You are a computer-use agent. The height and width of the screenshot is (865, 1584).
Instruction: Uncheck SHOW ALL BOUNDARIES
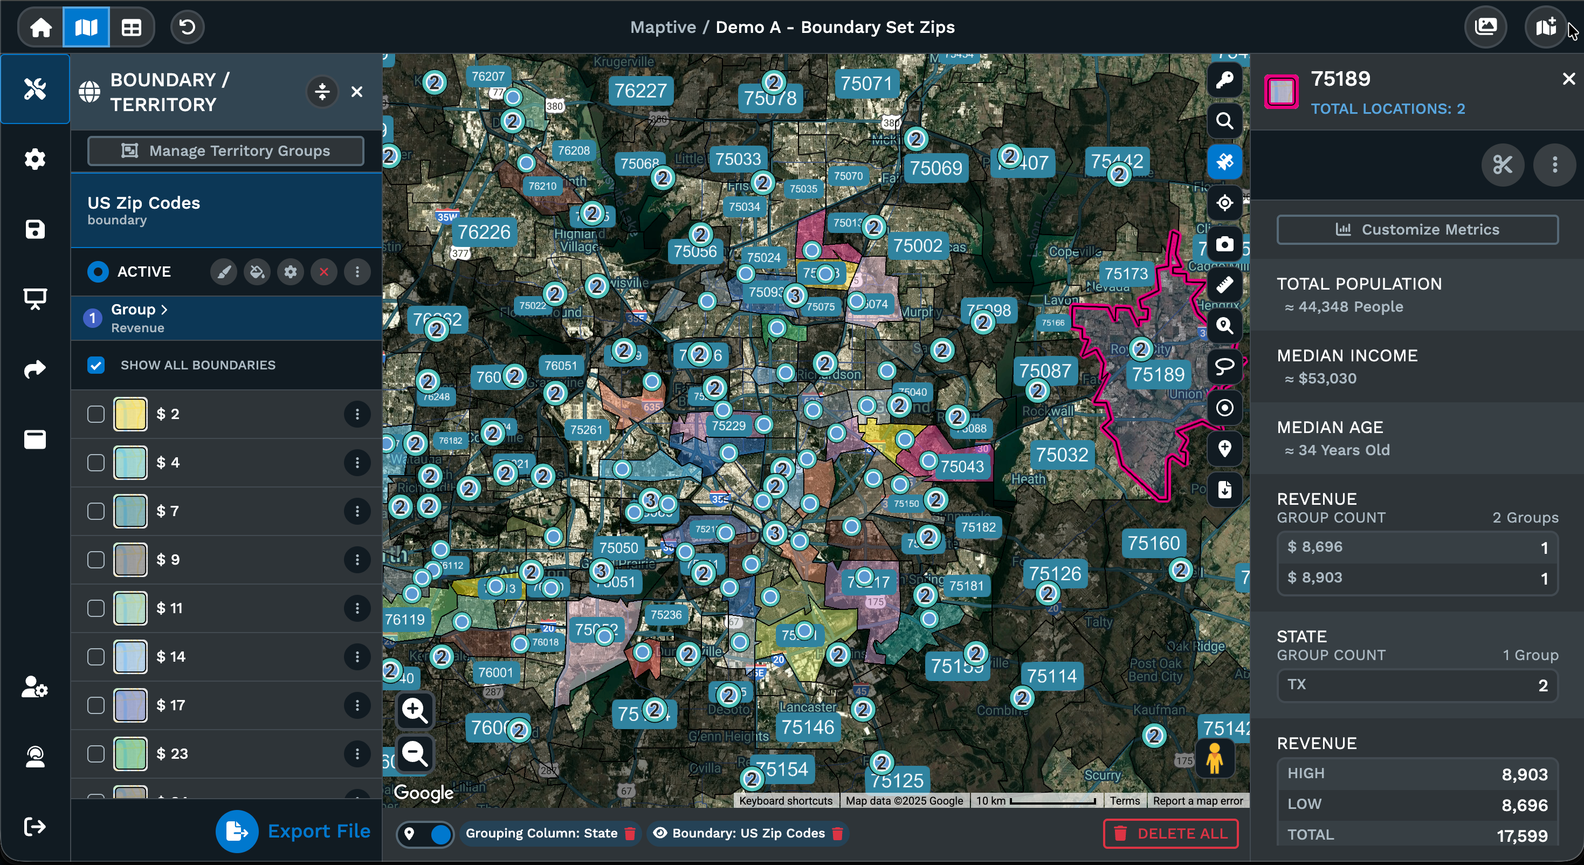click(96, 365)
